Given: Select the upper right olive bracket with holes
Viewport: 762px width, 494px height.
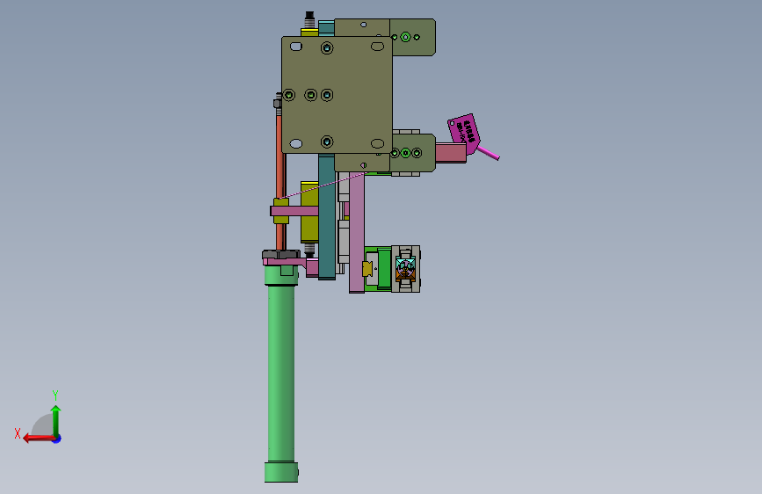Looking at the screenshot, I should 412,37.
